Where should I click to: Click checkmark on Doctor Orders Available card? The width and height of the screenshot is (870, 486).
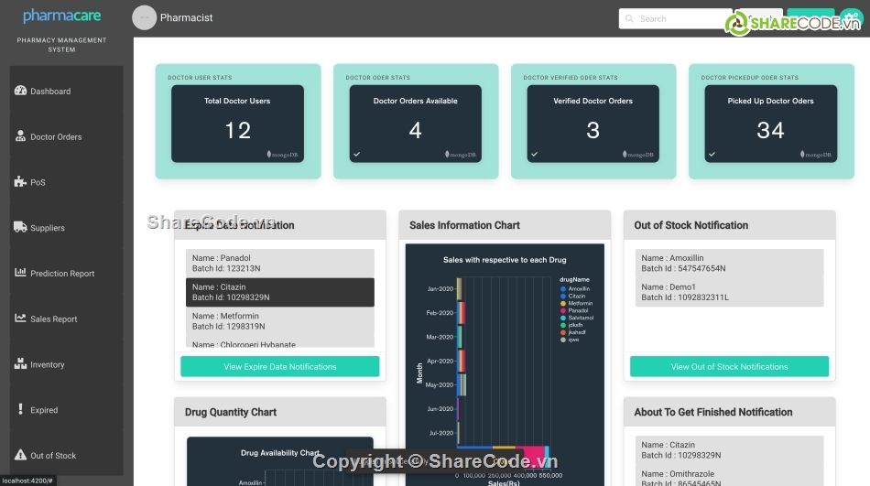coord(356,155)
